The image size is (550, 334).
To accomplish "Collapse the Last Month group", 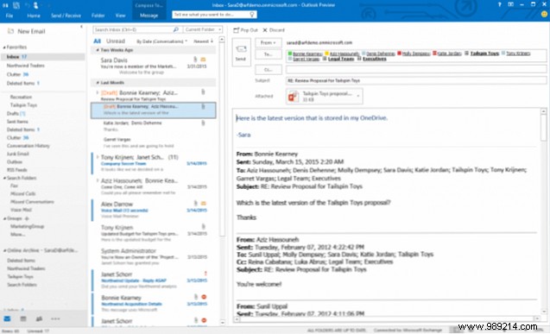I will point(98,83).
